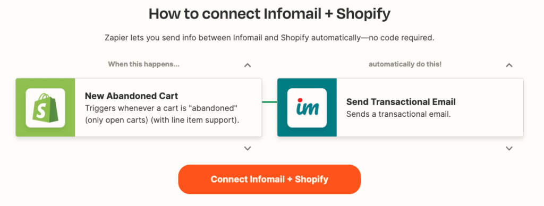Click the green connector line between the cards

(x=269, y=102)
